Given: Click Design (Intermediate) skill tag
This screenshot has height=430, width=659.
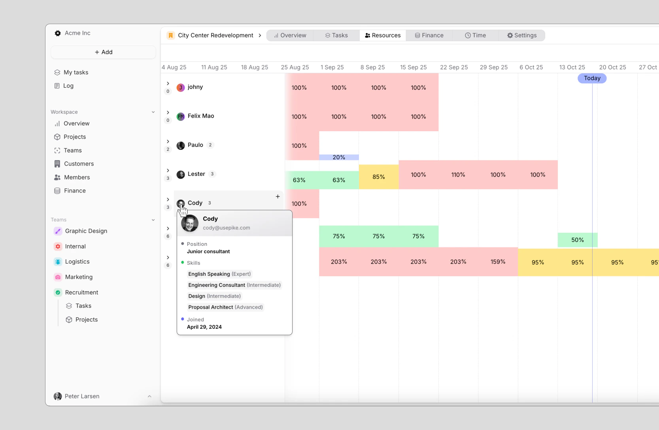Looking at the screenshot, I should 214,296.
